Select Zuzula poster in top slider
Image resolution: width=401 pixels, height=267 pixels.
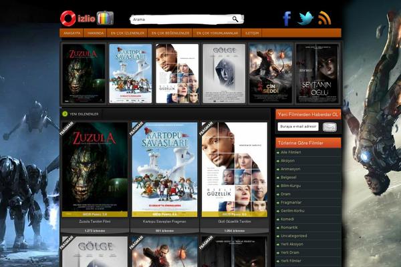pos(84,73)
